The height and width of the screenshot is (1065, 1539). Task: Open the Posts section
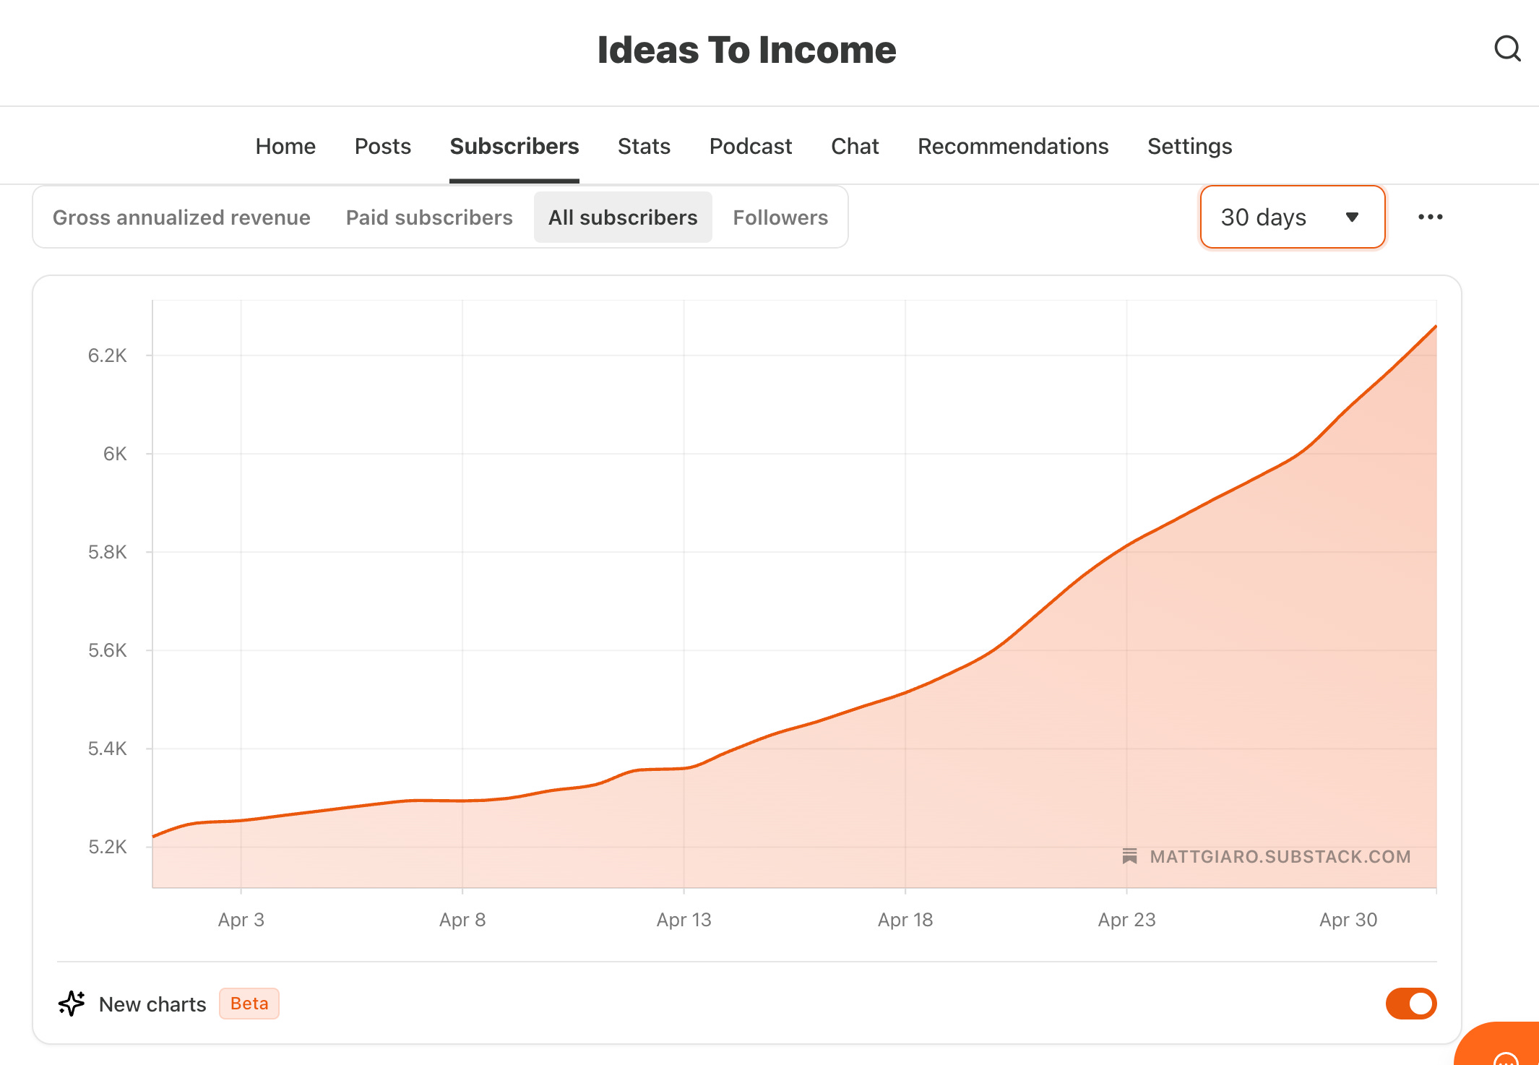point(382,146)
